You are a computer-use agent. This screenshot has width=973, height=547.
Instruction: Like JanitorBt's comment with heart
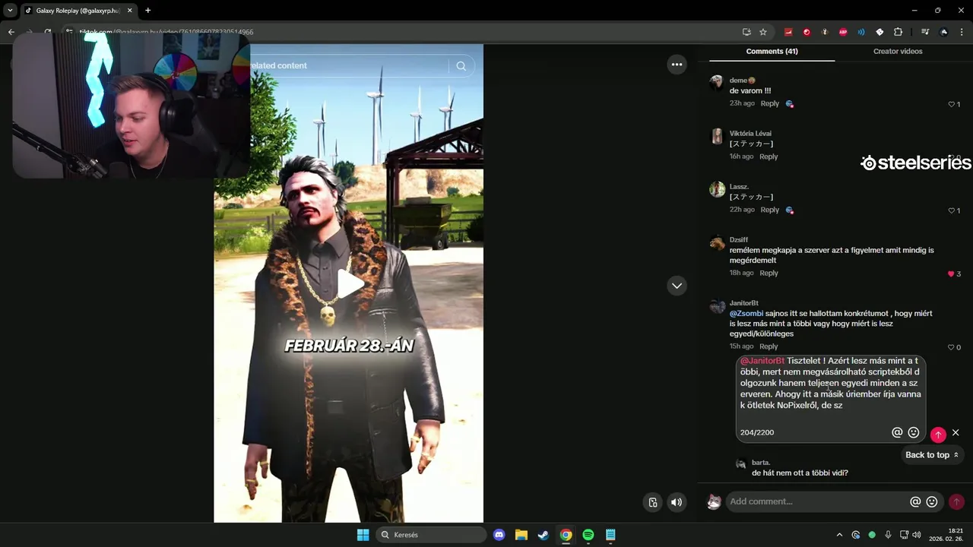point(951,347)
